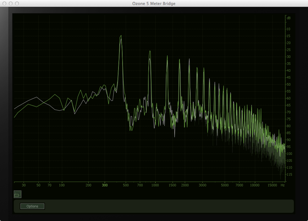Click the 70 Hz frequency label
The height and width of the screenshot is (221, 308).
click(x=50, y=185)
